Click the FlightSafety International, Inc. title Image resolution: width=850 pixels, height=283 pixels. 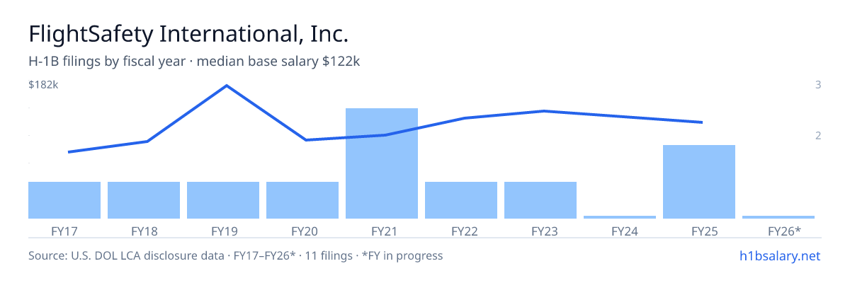[188, 34]
